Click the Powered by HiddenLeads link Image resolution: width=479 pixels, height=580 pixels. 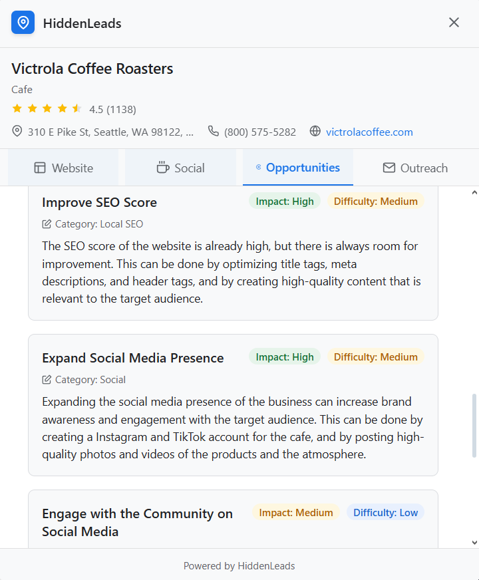pos(239,565)
